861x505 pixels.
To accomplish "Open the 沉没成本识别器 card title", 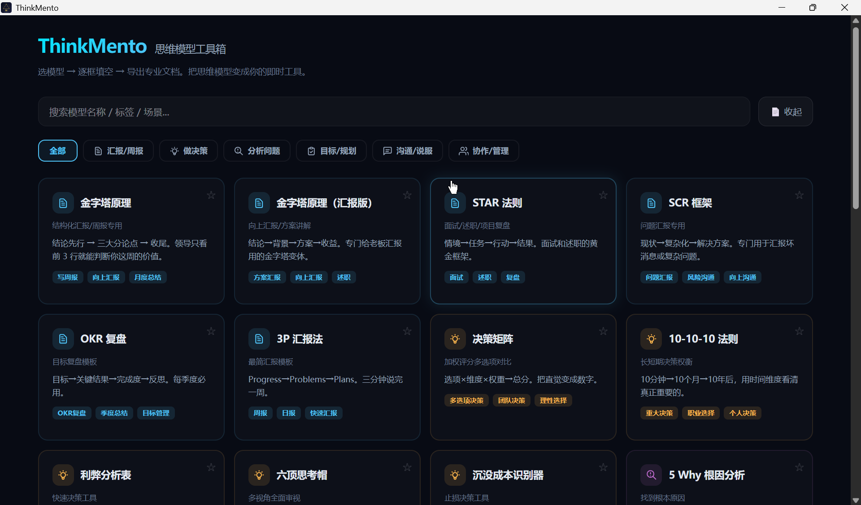I will pyautogui.click(x=508, y=475).
